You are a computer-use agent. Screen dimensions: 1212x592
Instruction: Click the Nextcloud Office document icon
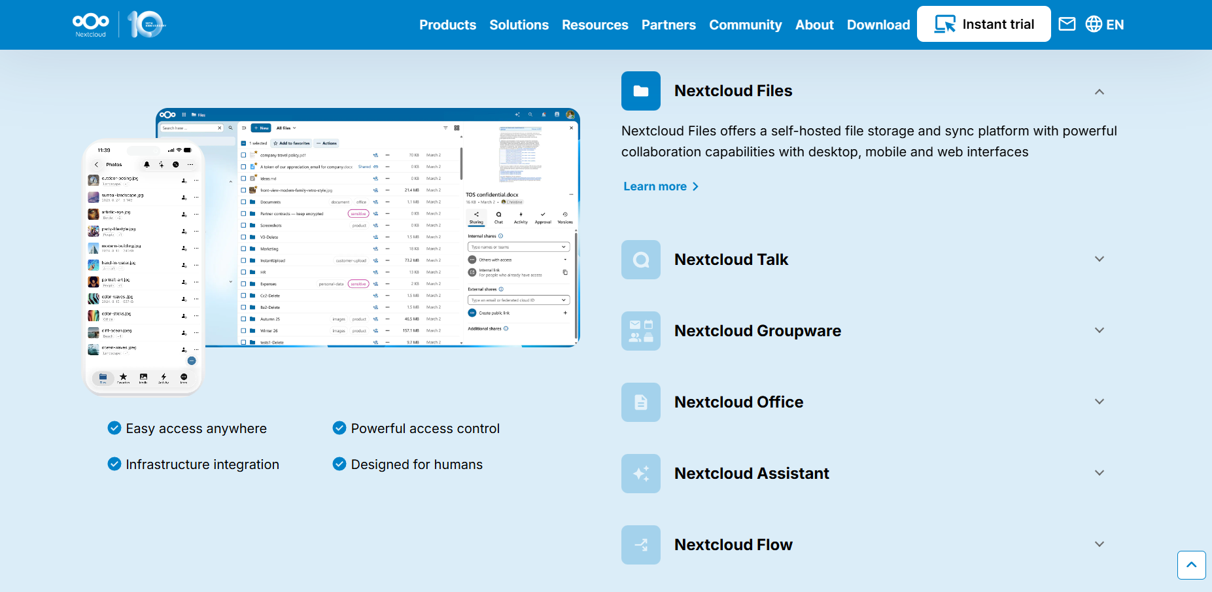point(641,402)
